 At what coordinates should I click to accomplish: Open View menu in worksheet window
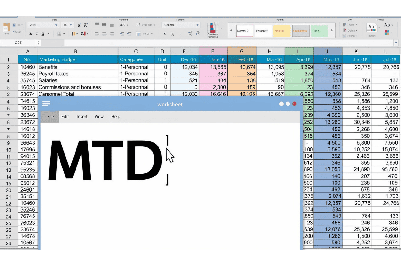tap(99, 116)
